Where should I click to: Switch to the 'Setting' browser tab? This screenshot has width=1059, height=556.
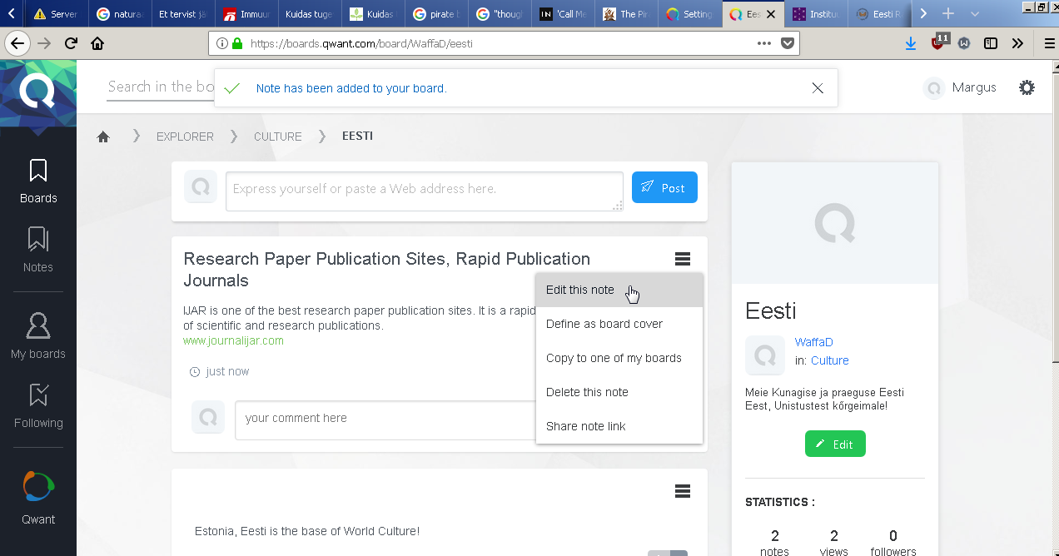tap(690, 14)
